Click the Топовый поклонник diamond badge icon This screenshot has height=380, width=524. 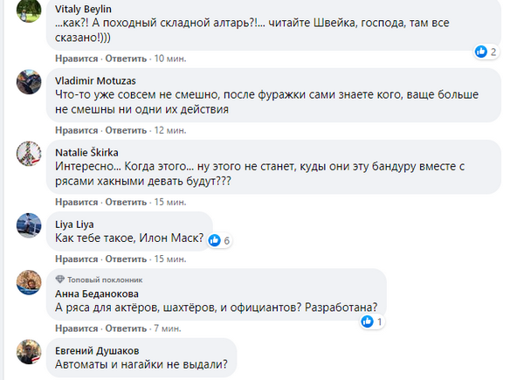point(59,278)
